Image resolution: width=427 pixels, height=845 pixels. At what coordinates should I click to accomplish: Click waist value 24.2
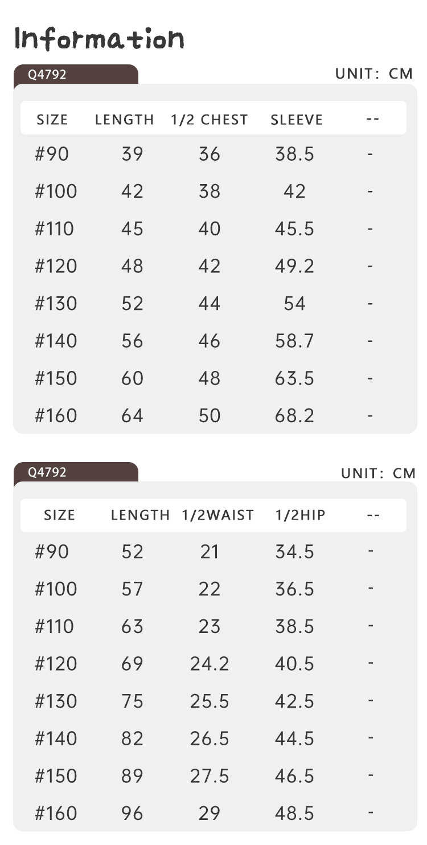pos(210,663)
